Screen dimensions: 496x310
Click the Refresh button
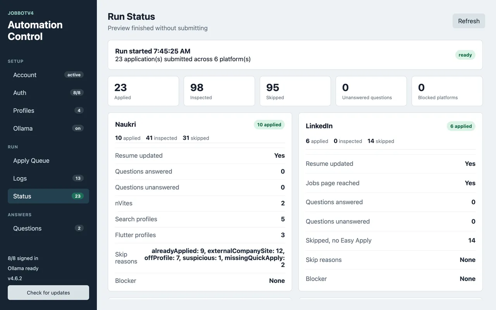(x=468, y=21)
